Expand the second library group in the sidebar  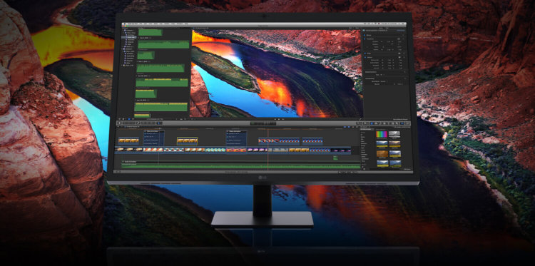tap(123, 48)
